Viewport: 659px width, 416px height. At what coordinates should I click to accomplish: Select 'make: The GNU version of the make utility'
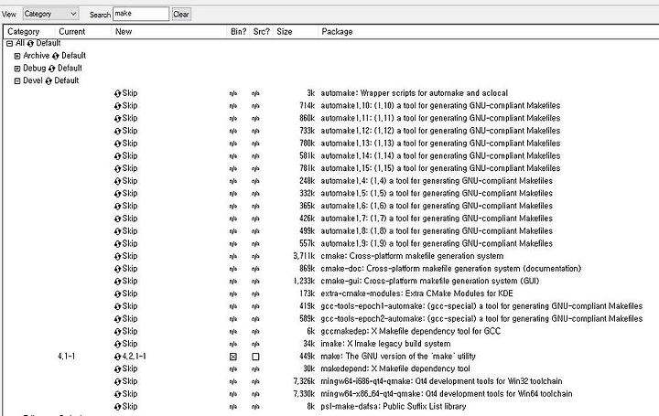pos(398,357)
